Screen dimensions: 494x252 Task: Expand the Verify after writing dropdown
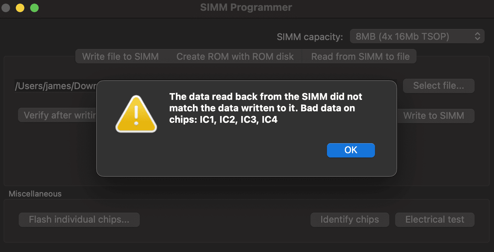coord(57,116)
